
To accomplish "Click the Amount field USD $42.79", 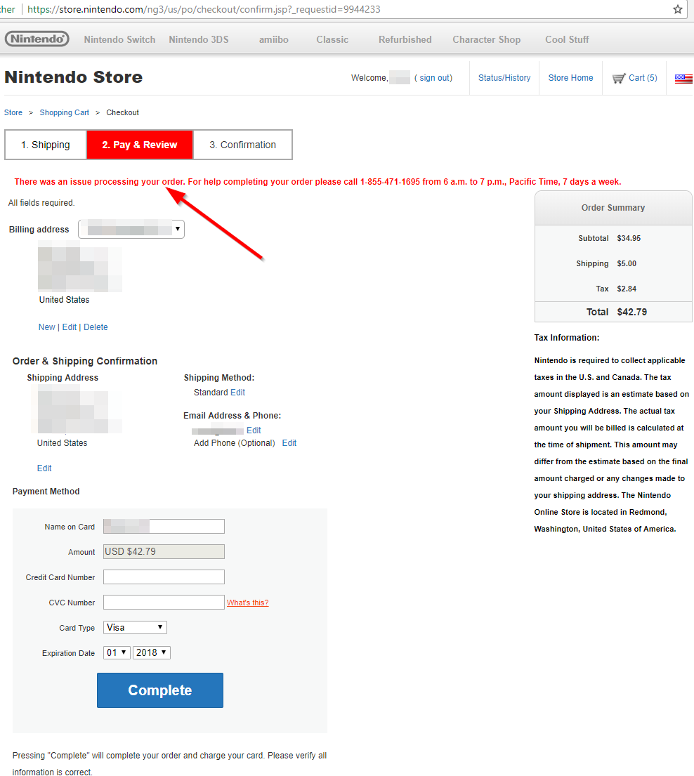I will point(164,551).
